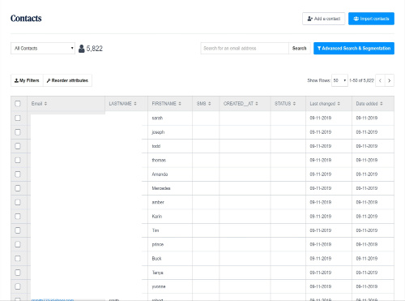Image resolution: width=405 pixels, height=301 pixels.
Task: Open the Show Rows dropdown
Action: click(x=339, y=80)
